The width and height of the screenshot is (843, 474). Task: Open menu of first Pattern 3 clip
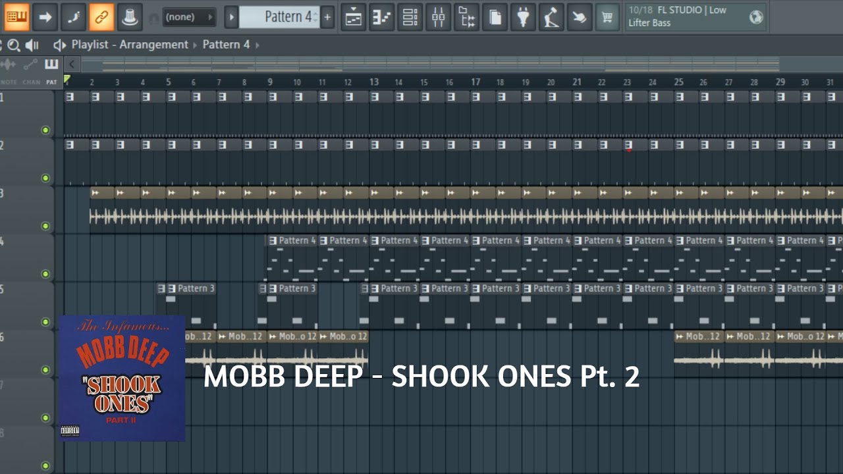click(171, 288)
